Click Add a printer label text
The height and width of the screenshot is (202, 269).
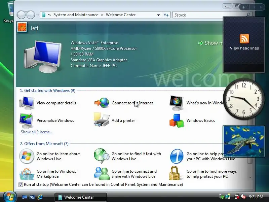point(123,121)
